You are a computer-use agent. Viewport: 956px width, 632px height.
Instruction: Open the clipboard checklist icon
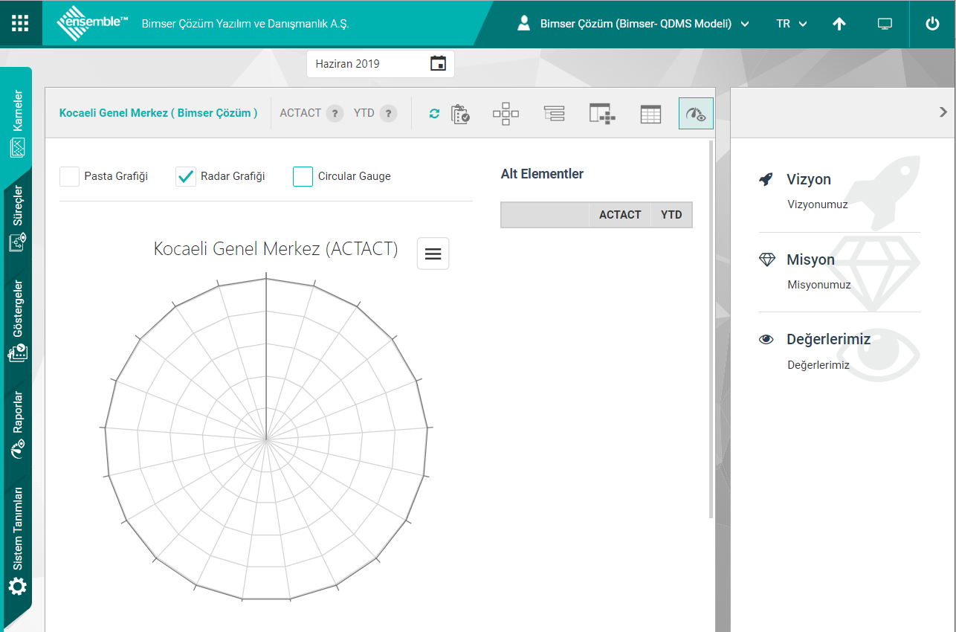point(460,114)
